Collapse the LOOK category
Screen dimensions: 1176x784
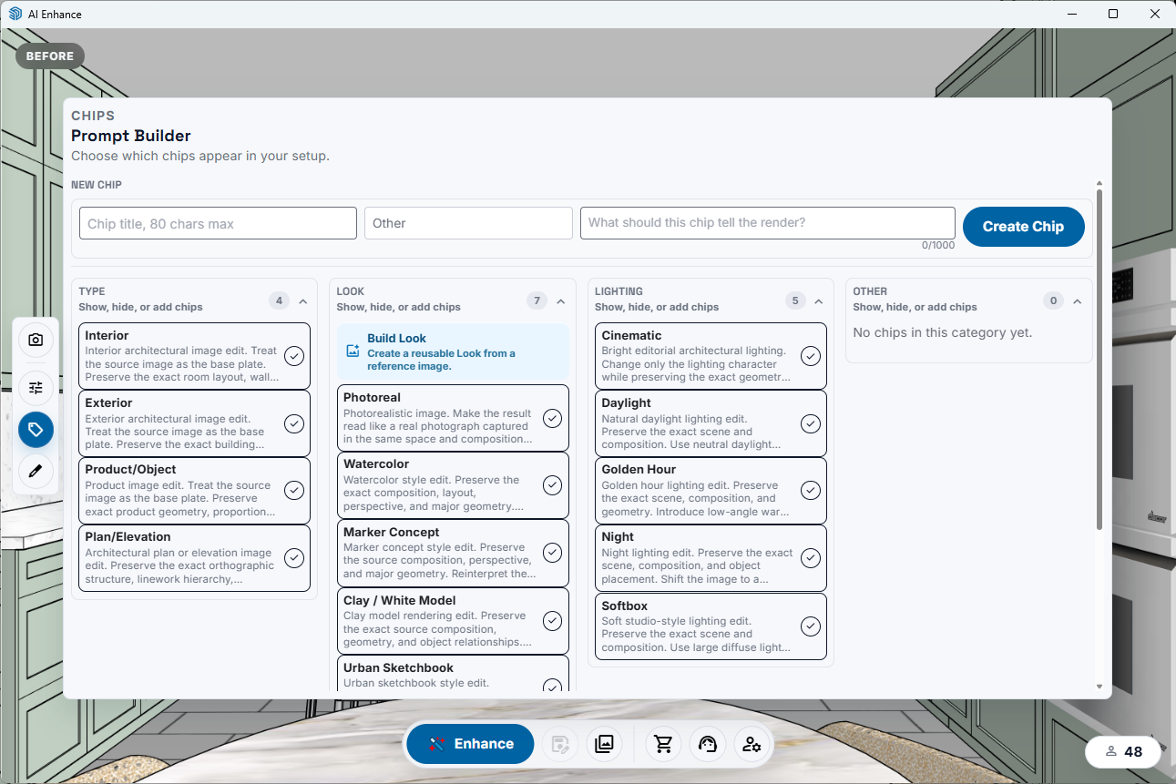(x=561, y=301)
